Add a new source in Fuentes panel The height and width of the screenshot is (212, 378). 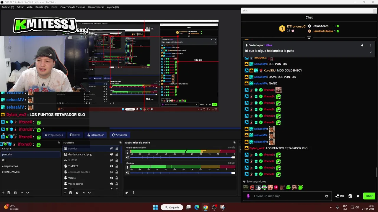pos(65,193)
